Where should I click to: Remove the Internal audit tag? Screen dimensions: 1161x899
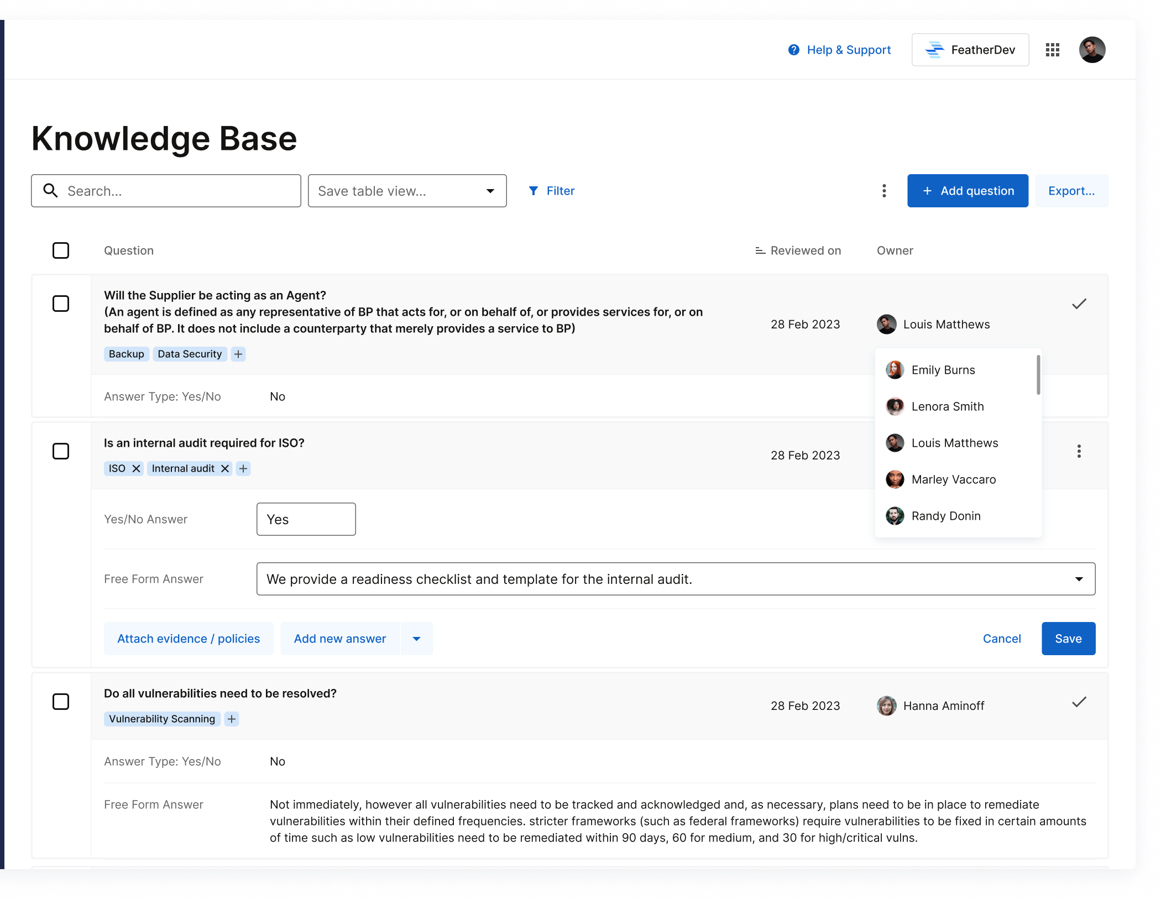tap(224, 468)
